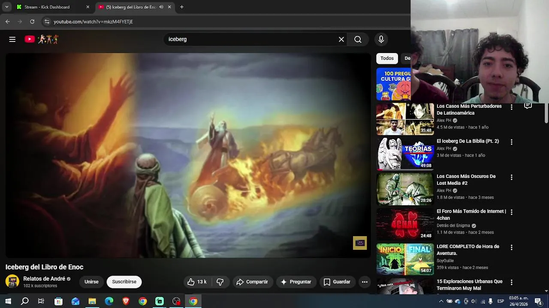Open options for Casos Más Oscuros De Lost Media
549x308 pixels.
click(511, 177)
